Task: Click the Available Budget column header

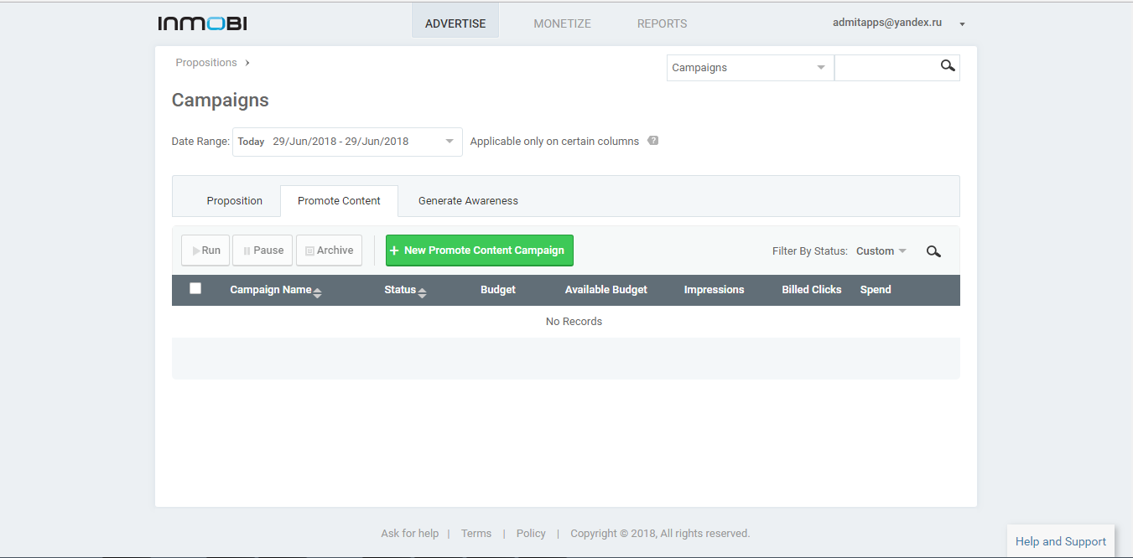Action: [x=606, y=290]
